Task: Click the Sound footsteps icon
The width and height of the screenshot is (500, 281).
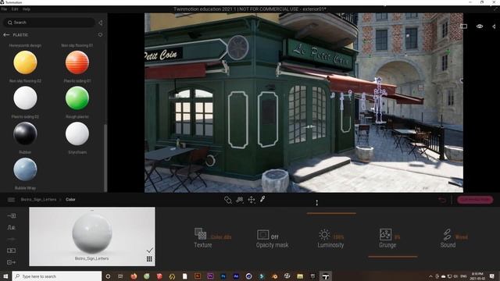Action: pyautogui.click(x=447, y=234)
